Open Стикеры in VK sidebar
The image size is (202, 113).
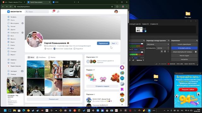pyautogui.click(x=12, y=51)
